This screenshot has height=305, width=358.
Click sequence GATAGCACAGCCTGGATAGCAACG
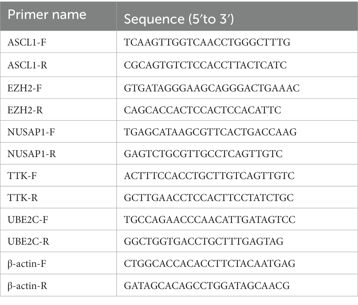click(x=207, y=286)
